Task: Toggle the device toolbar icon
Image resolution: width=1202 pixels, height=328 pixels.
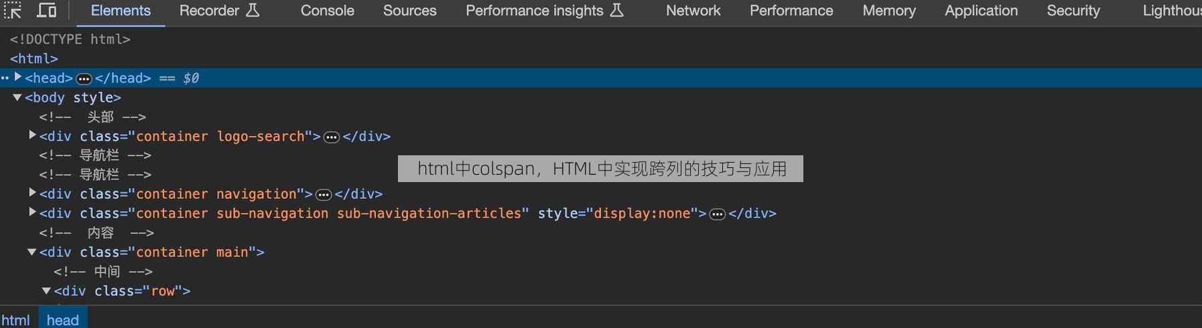Action: pos(46,10)
